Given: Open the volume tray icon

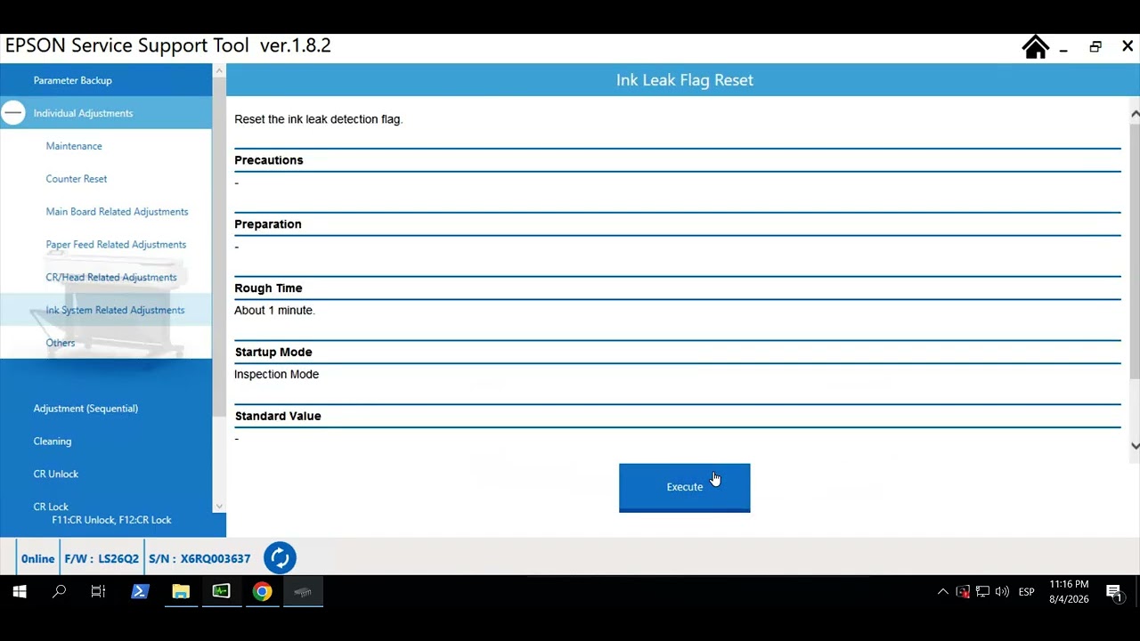Looking at the screenshot, I should point(1002,592).
